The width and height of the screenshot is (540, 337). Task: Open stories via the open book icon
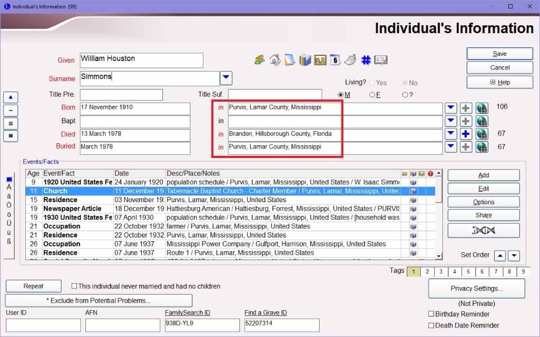(x=381, y=60)
